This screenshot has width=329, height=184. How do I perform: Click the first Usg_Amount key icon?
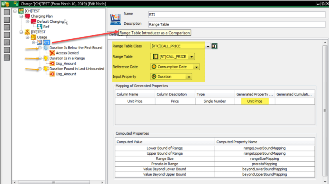click(52, 63)
